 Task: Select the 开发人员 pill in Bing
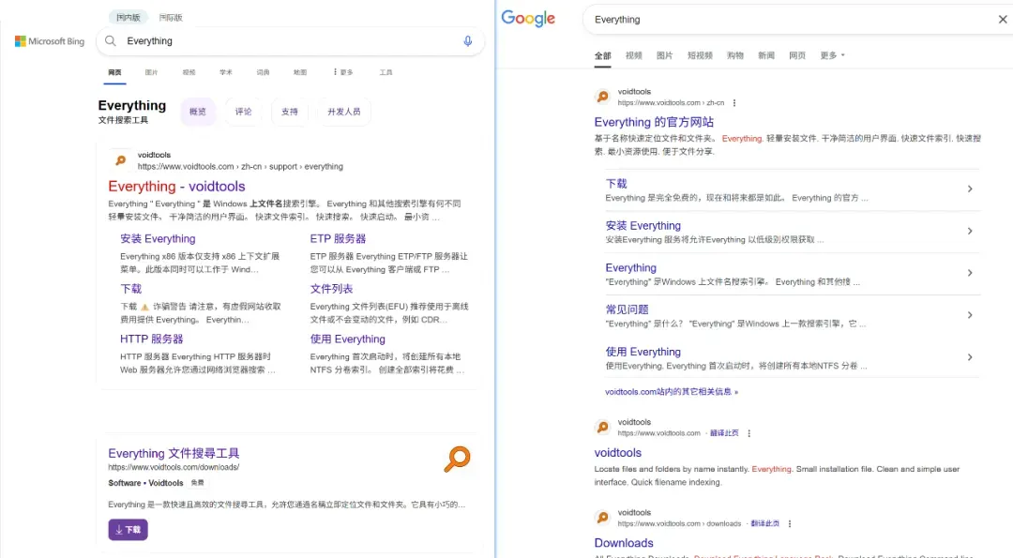click(x=343, y=112)
